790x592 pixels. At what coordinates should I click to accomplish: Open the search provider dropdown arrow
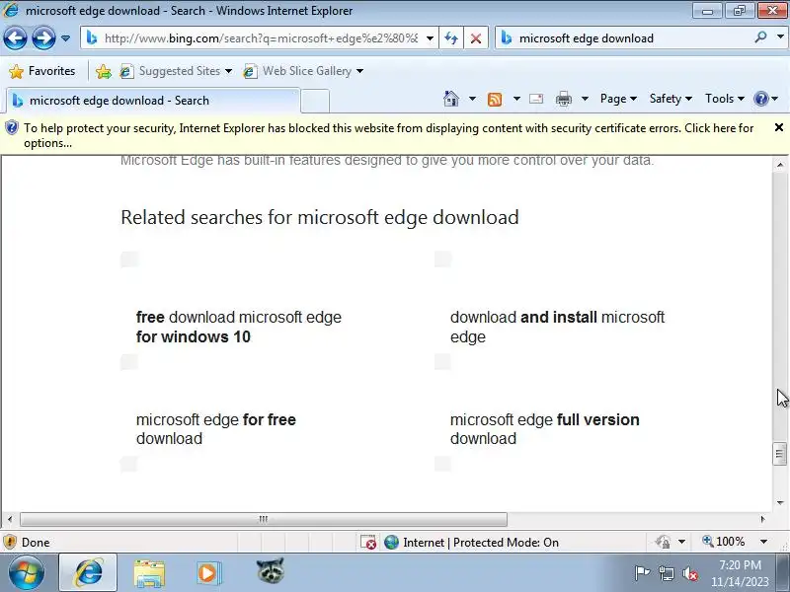pyautogui.click(x=780, y=37)
